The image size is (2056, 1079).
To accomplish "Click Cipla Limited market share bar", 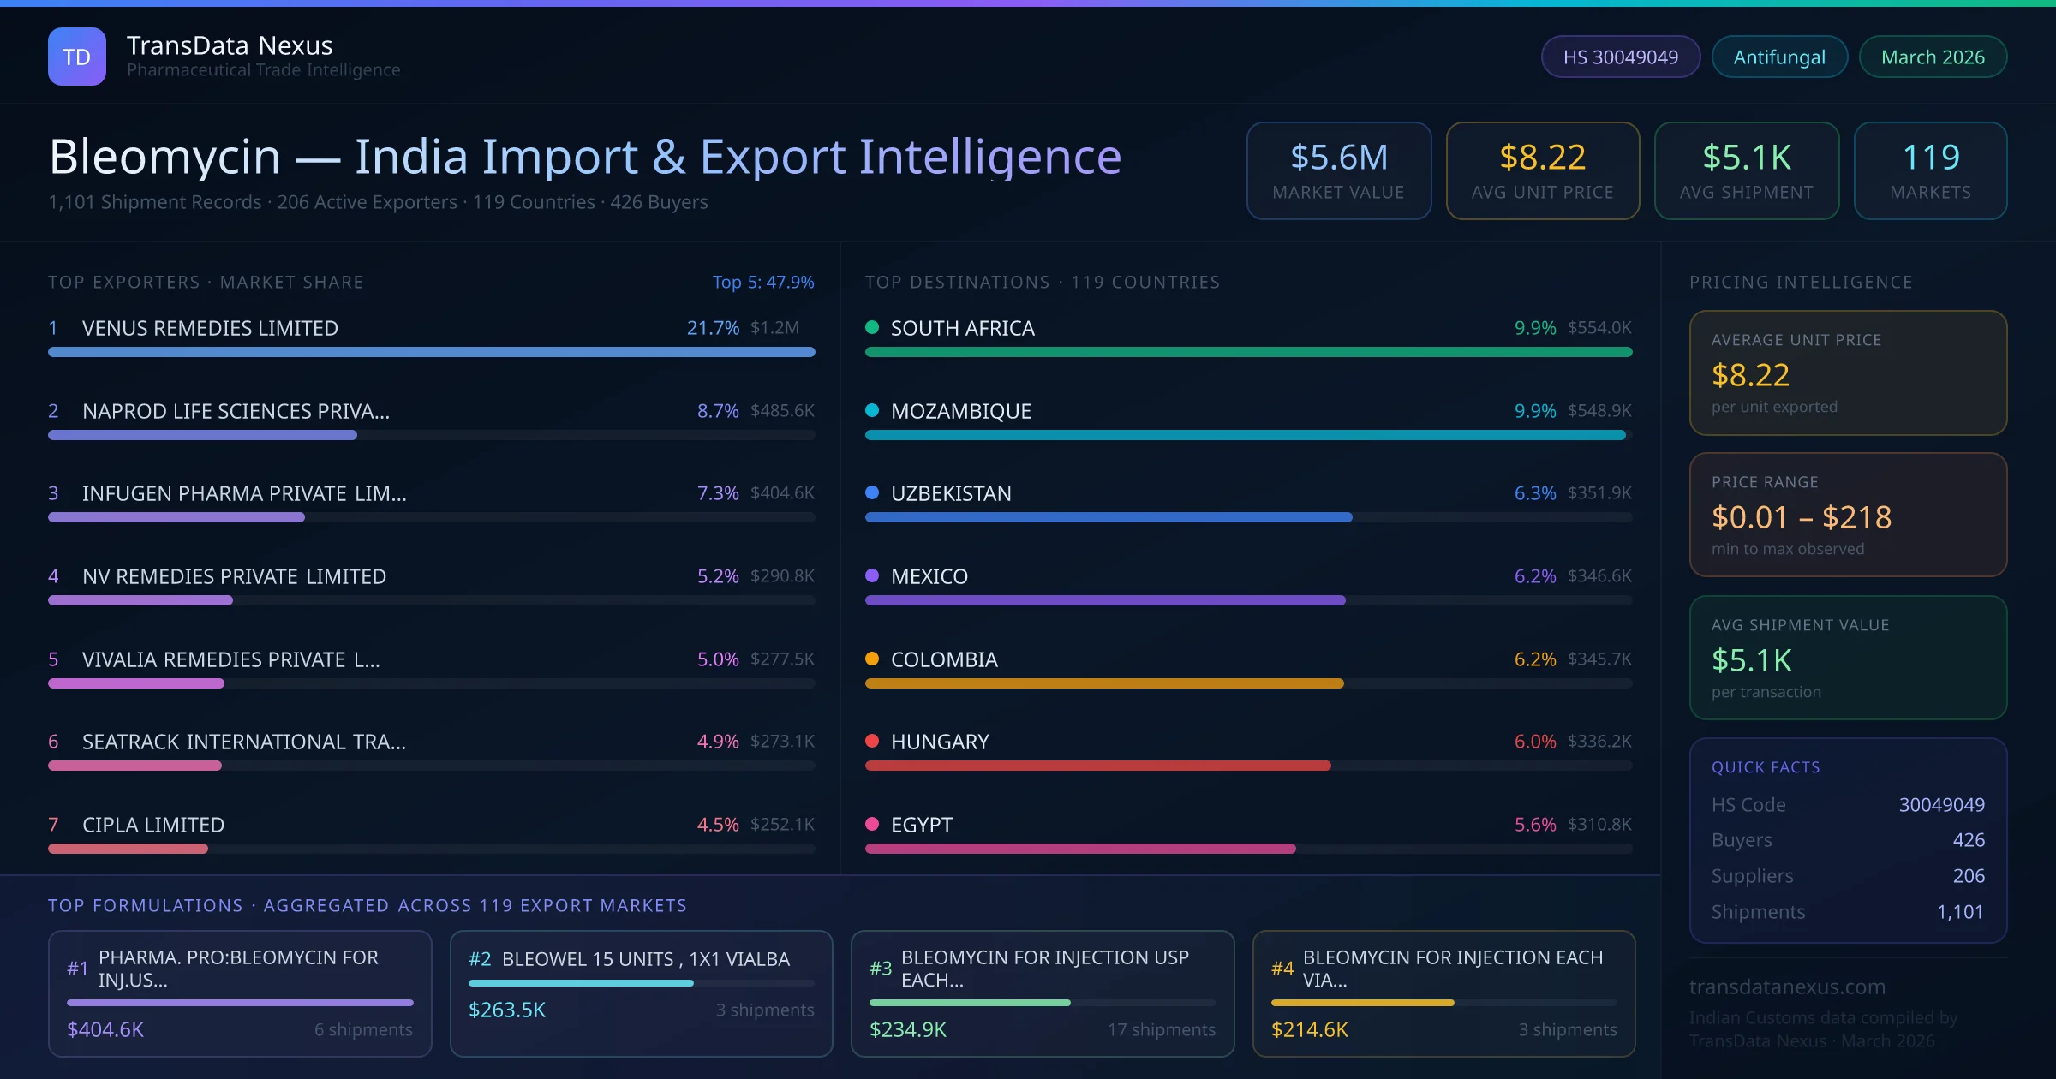I will point(128,849).
